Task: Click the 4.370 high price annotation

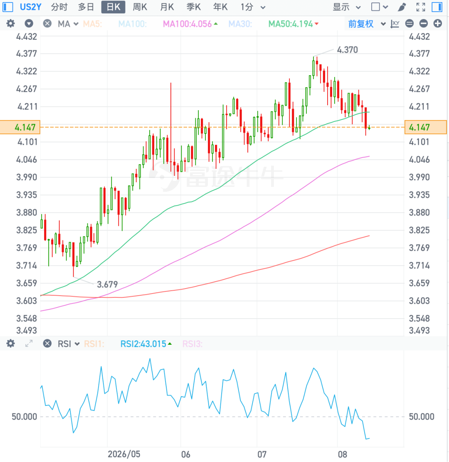Action: [x=348, y=50]
